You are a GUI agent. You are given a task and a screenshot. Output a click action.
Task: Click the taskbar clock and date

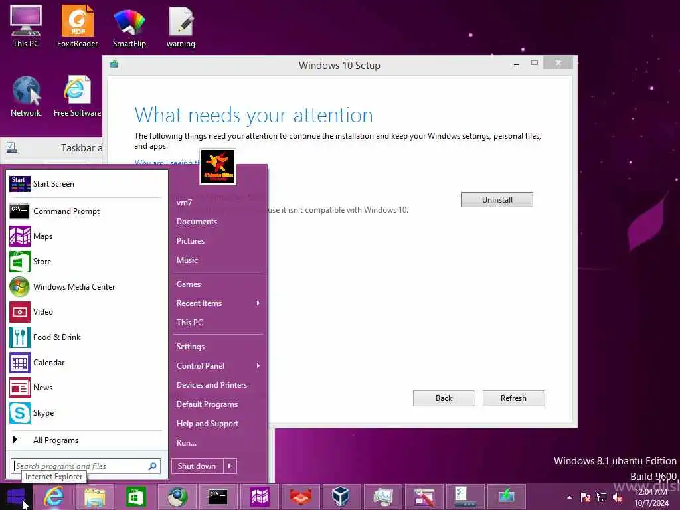pyautogui.click(x=651, y=497)
